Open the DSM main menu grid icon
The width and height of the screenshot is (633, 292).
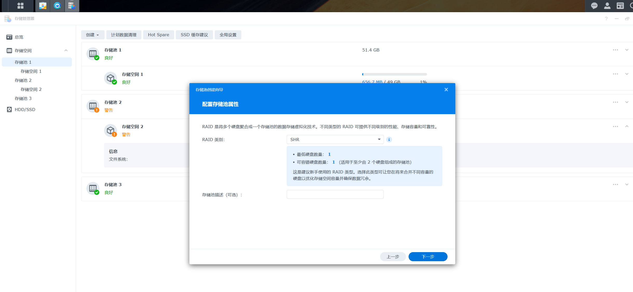coord(21,6)
